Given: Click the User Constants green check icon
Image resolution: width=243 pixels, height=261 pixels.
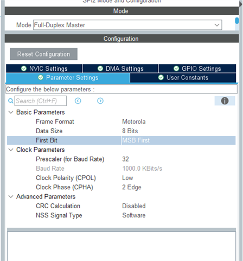Looking at the screenshot, I should click(x=161, y=78).
